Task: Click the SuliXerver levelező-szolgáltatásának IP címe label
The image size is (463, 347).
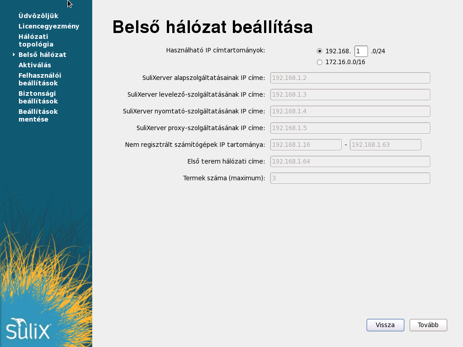Action: pyautogui.click(x=196, y=94)
